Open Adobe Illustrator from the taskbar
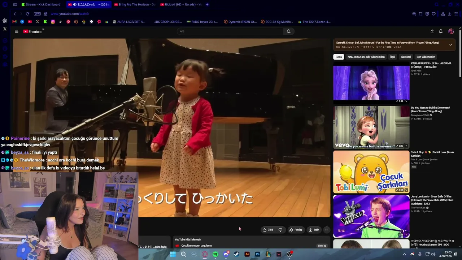462x260 pixels. click(247, 254)
